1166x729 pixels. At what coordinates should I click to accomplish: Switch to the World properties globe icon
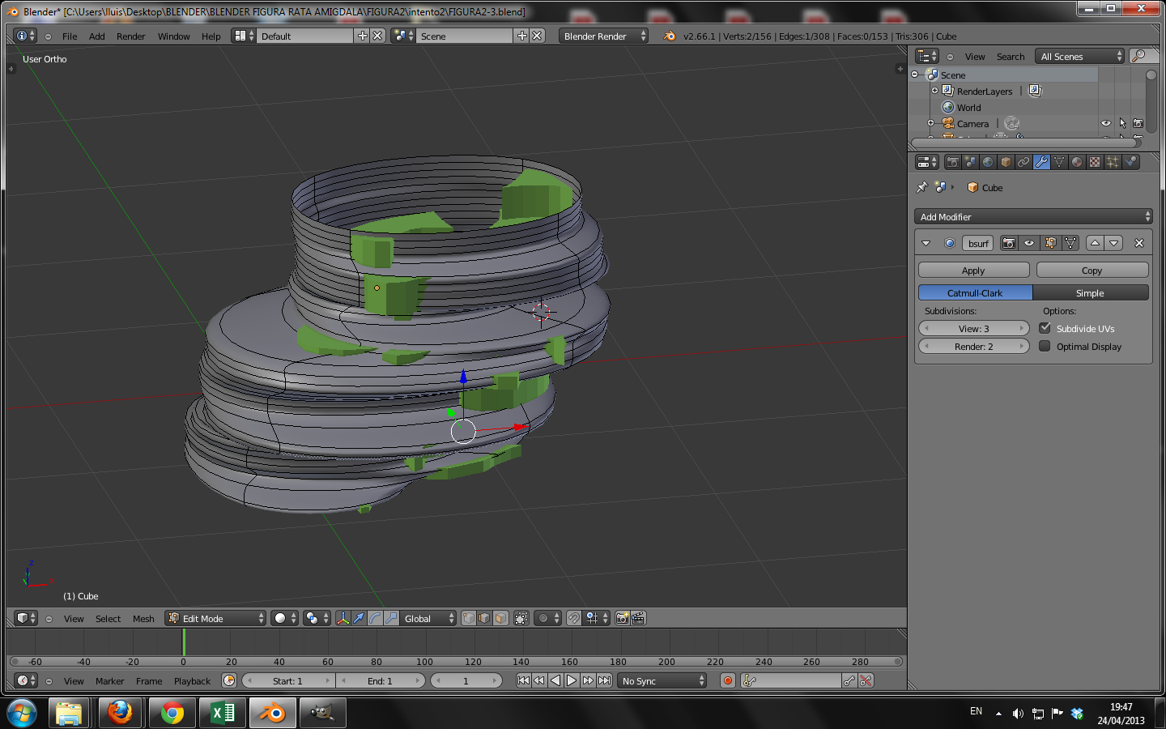[x=988, y=163]
